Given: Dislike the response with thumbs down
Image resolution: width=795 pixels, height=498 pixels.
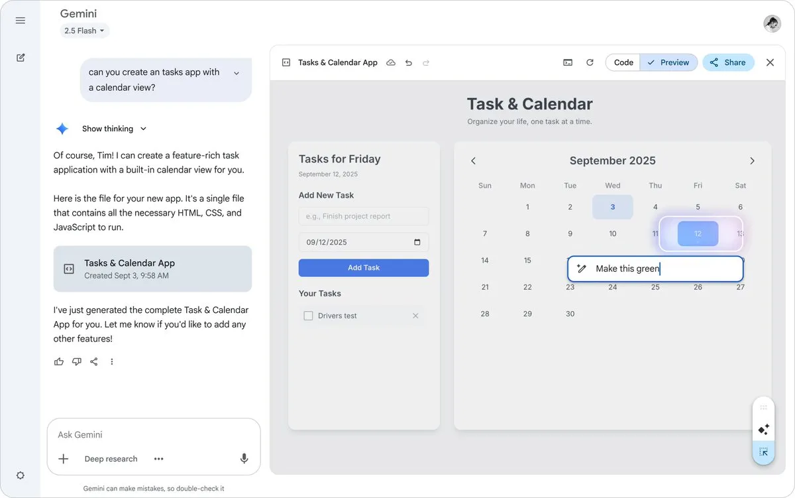Looking at the screenshot, I should point(77,361).
